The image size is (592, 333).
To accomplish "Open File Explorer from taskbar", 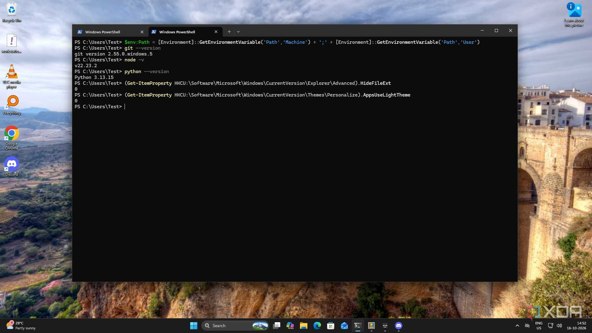I will click(304, 326).
